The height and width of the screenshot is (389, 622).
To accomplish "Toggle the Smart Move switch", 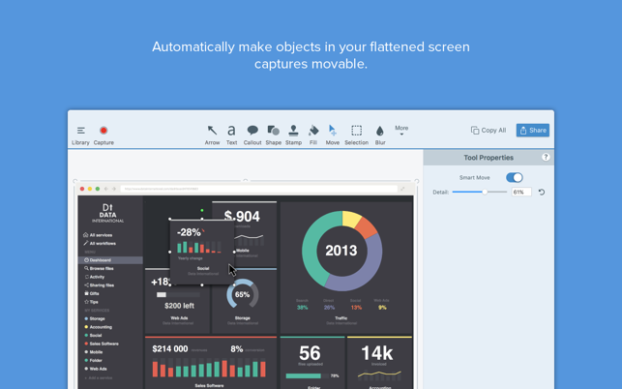I will tap(514, 177).
